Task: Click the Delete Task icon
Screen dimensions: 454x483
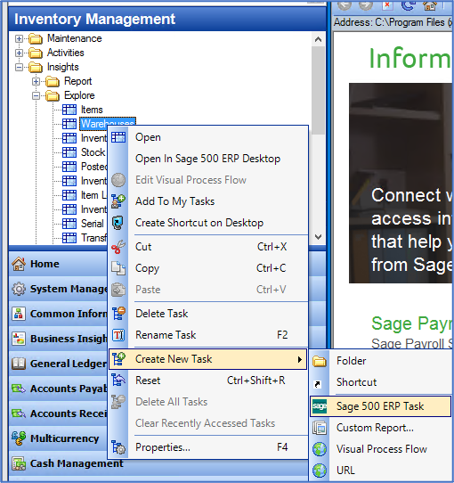Action: pyautogui.click(x=118, y=314)
